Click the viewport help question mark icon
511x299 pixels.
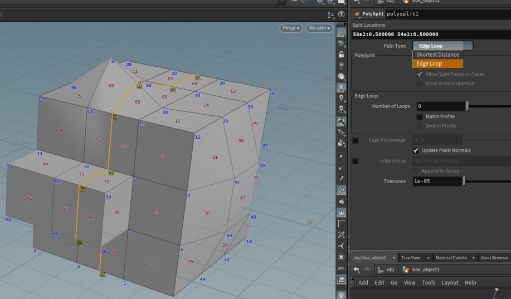[x=341, y=14]
